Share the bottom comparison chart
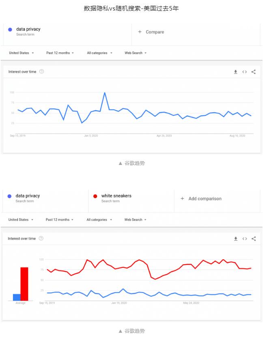This screenshot has width=269, height=338. click(x=254, y=239)
